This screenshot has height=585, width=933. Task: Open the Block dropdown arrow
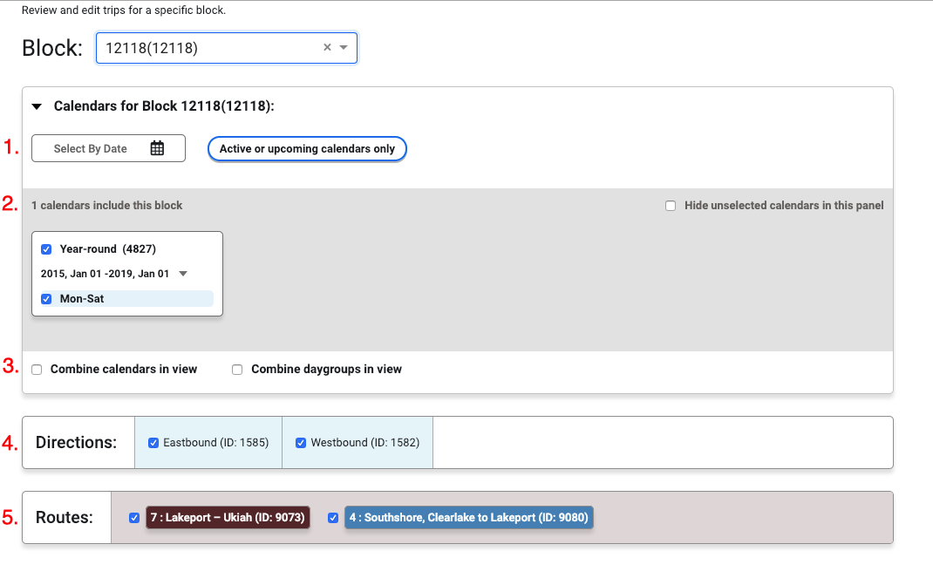click(344, 48)
